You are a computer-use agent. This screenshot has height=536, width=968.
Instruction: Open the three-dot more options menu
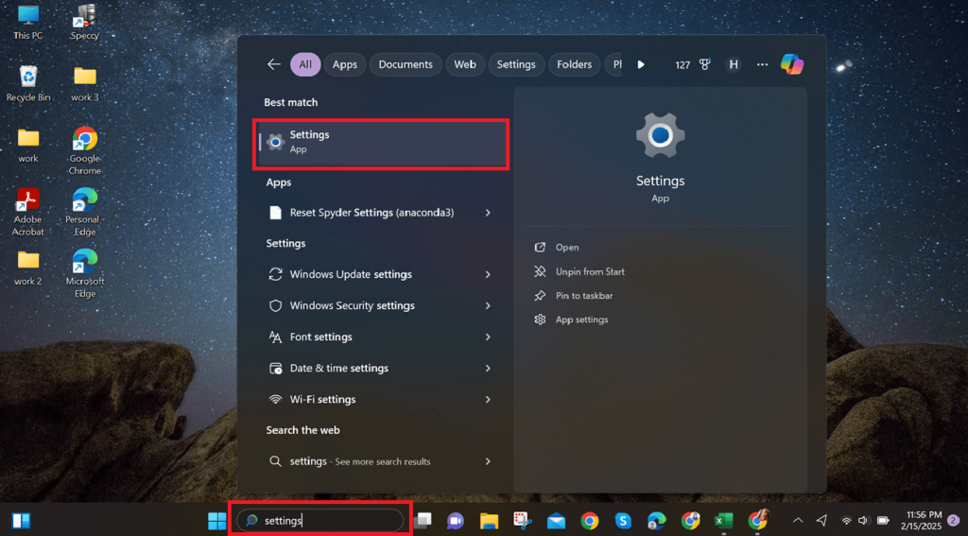(x=763, y=64)
